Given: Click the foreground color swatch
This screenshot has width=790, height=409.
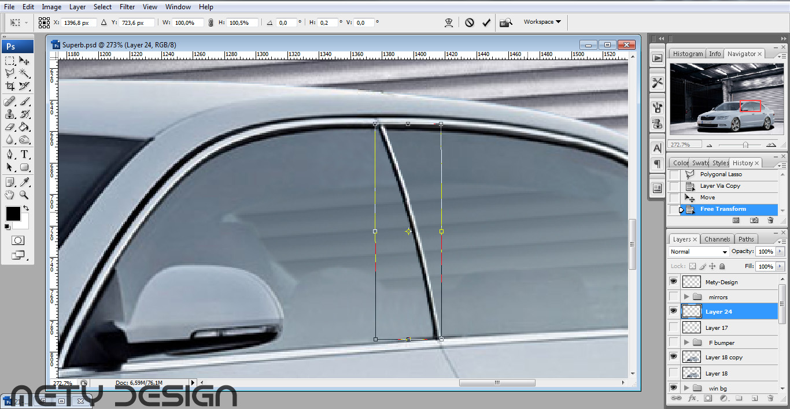Looking at the screenshot, I should tap(13, 213).
